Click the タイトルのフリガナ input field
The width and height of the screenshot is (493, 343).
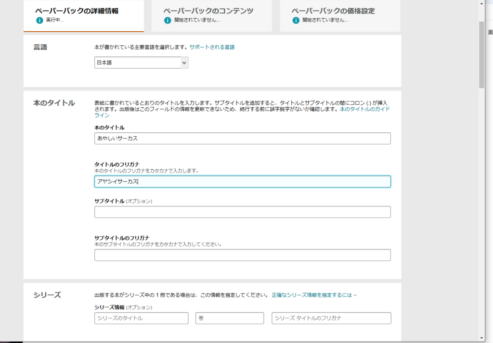pyautogui.click(x=243, y=181)
